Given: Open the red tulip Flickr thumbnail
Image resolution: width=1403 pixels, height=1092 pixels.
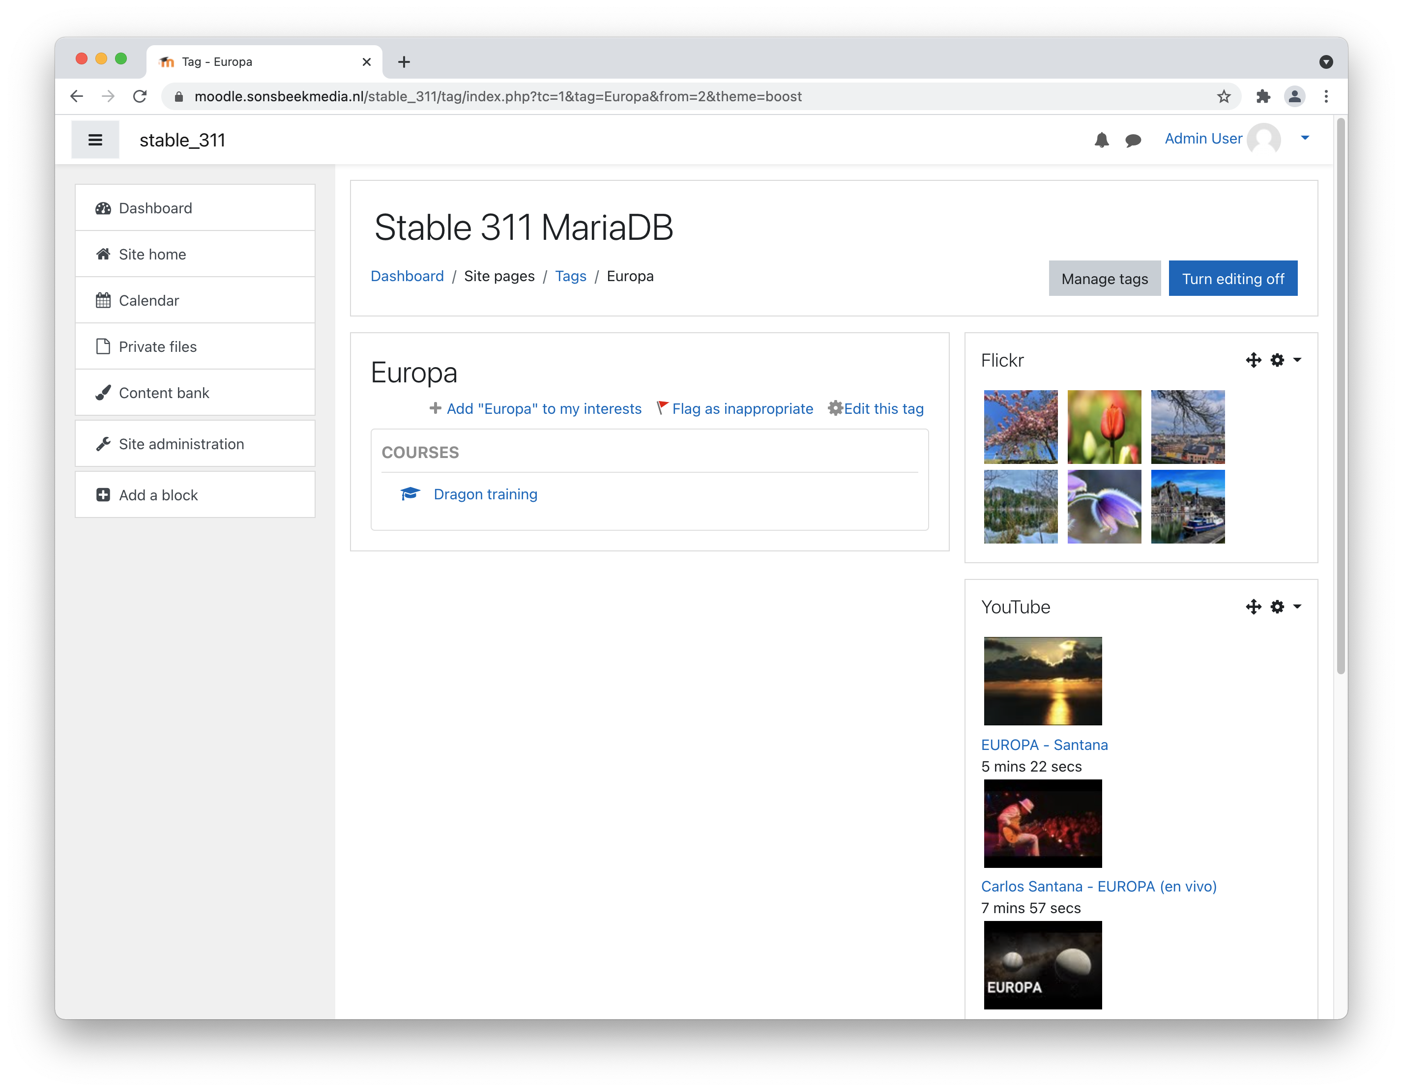Looking at the screenshot, I should click(1104, 427).
